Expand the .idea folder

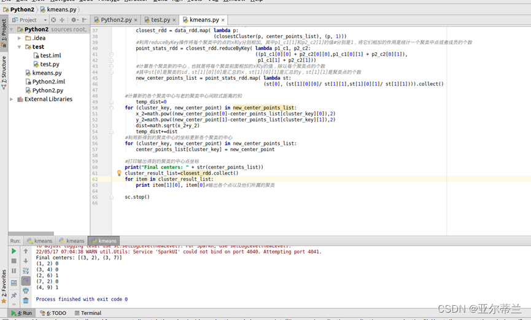pos(19,38)
